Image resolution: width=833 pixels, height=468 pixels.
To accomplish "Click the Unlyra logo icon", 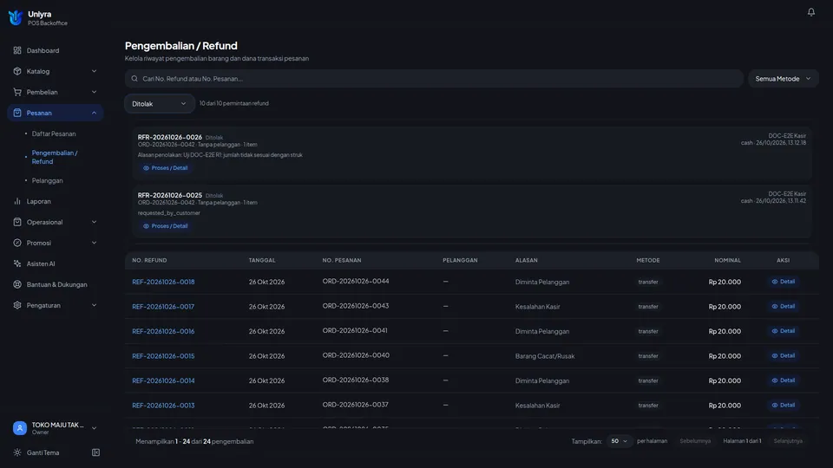I will coord(16,18).
